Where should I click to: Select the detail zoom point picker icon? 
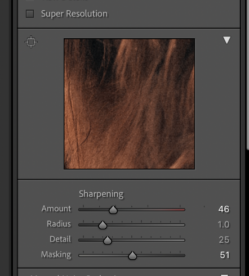point(31,42)
